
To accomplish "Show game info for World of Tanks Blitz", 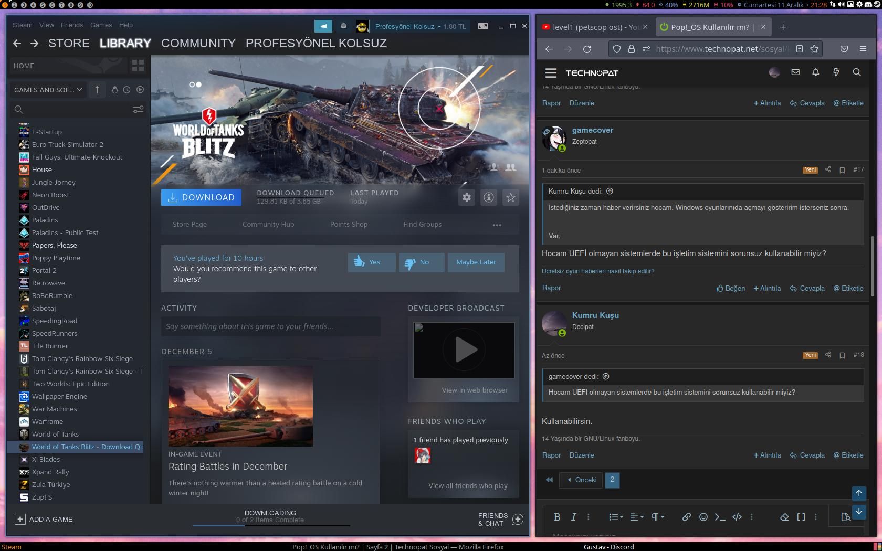I will point(489,197).
